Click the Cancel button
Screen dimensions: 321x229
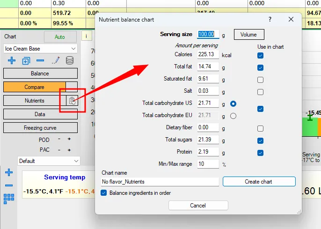pos(198,206)
